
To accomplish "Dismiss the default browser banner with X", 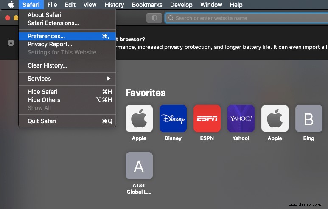I will 11,43.
